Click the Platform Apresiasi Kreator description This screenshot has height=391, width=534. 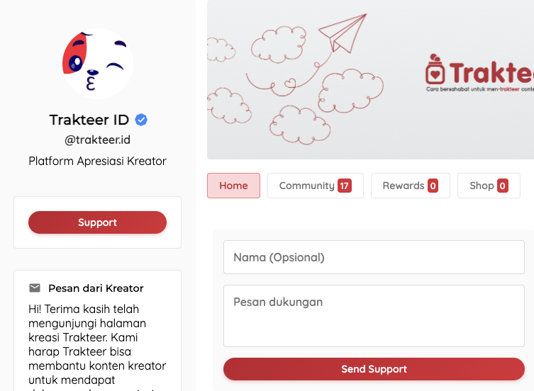(97, 161)
